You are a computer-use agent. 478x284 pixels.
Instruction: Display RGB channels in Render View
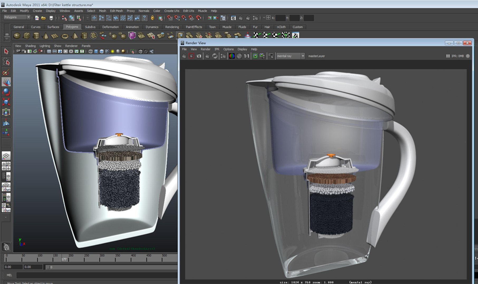(x=232, y=56)
